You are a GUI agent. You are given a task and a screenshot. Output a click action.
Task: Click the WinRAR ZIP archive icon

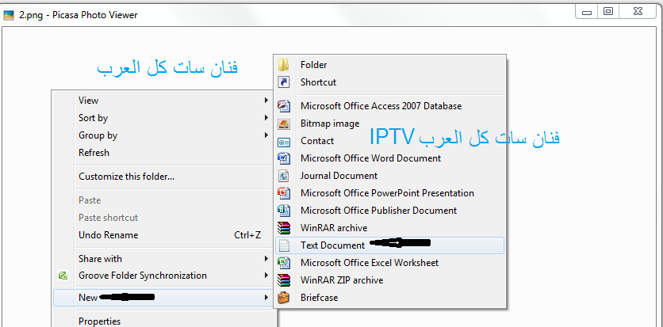(284, 280)
